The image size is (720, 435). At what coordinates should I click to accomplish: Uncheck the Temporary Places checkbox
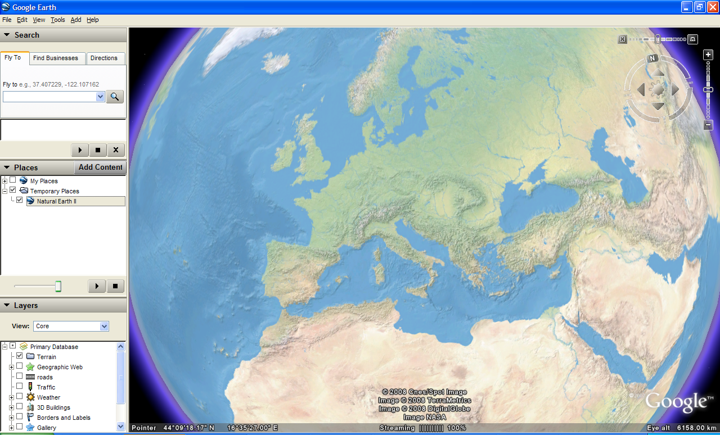pos(13,190)
